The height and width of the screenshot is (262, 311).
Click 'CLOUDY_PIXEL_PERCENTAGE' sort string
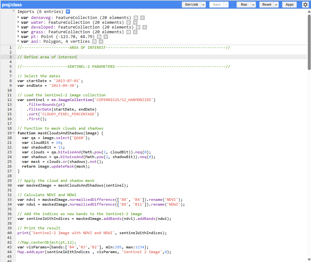[x=68, y=114]
